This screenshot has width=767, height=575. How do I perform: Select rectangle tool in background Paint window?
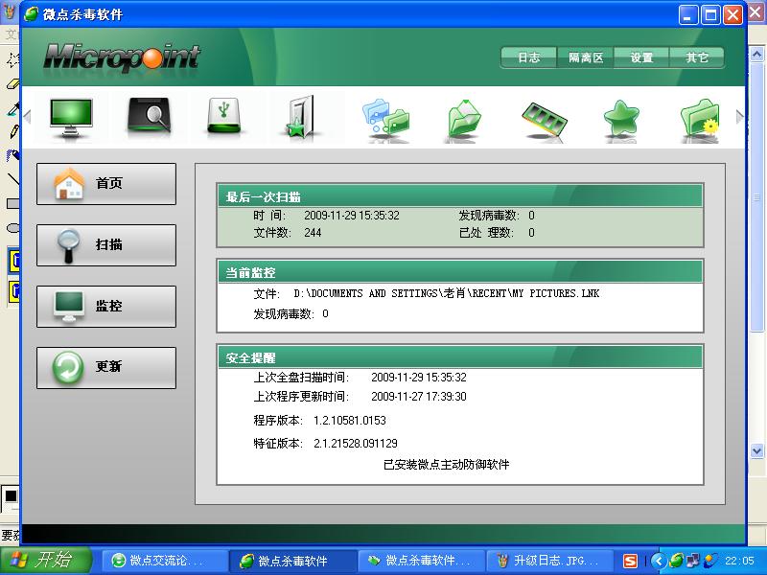coord(13,203)
